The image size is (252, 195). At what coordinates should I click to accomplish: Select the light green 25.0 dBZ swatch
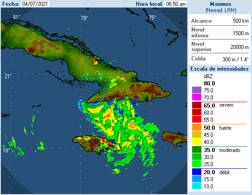click(197, 164)
